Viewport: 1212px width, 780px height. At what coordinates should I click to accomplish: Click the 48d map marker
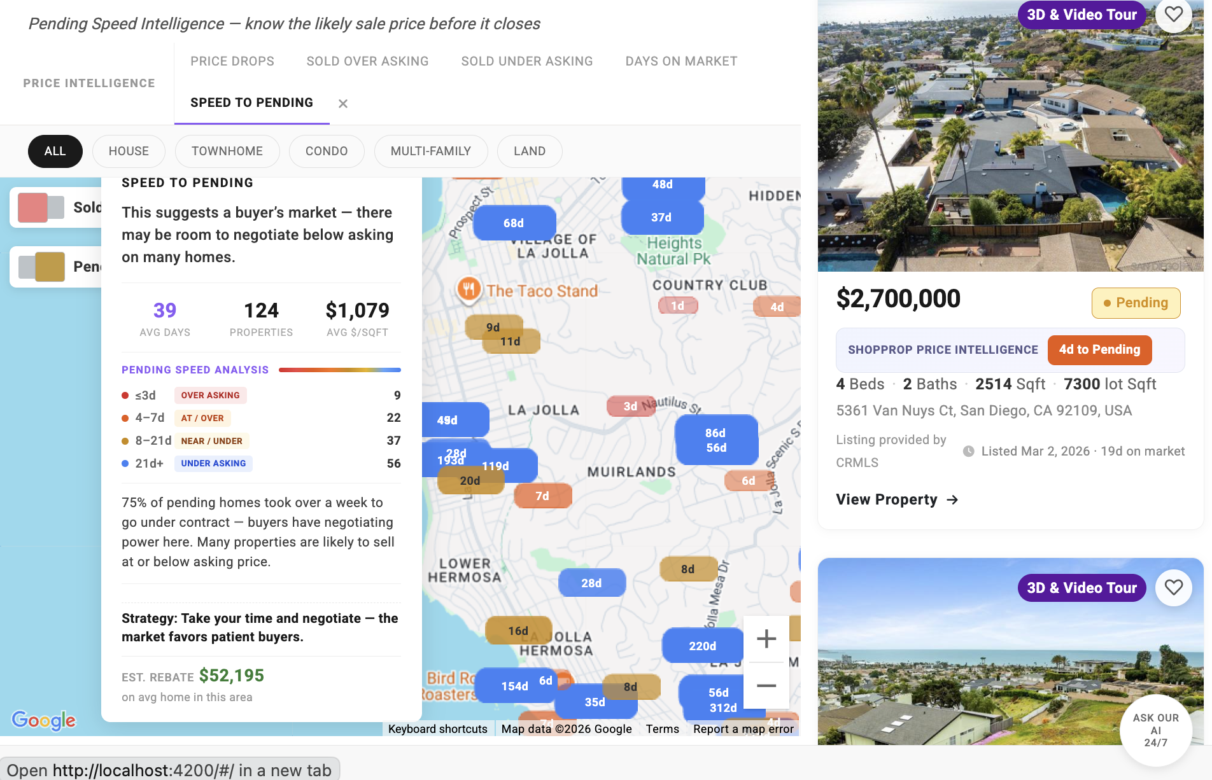[x=663, y=186]
